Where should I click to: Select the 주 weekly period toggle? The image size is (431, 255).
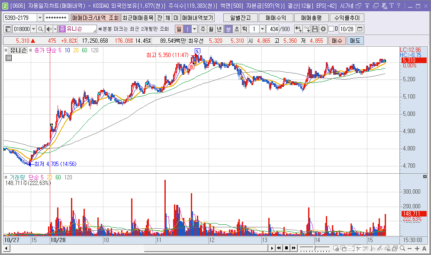point(203,29)
